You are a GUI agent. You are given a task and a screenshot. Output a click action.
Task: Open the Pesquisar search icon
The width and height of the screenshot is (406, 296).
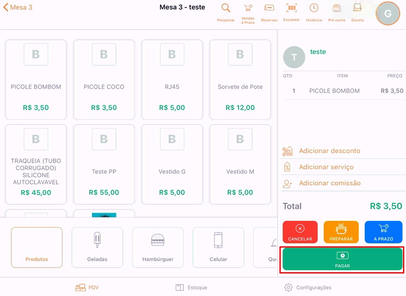click(x=226, y=12)
